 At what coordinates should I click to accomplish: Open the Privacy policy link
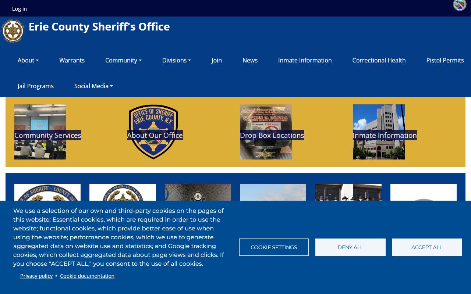36,276
